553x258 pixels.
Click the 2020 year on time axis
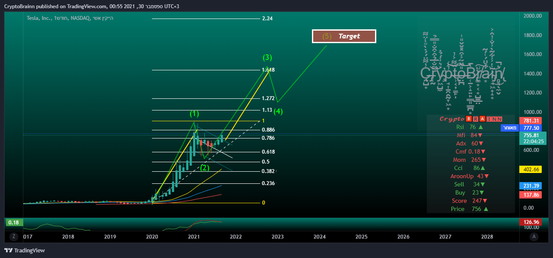pos(152,236)
